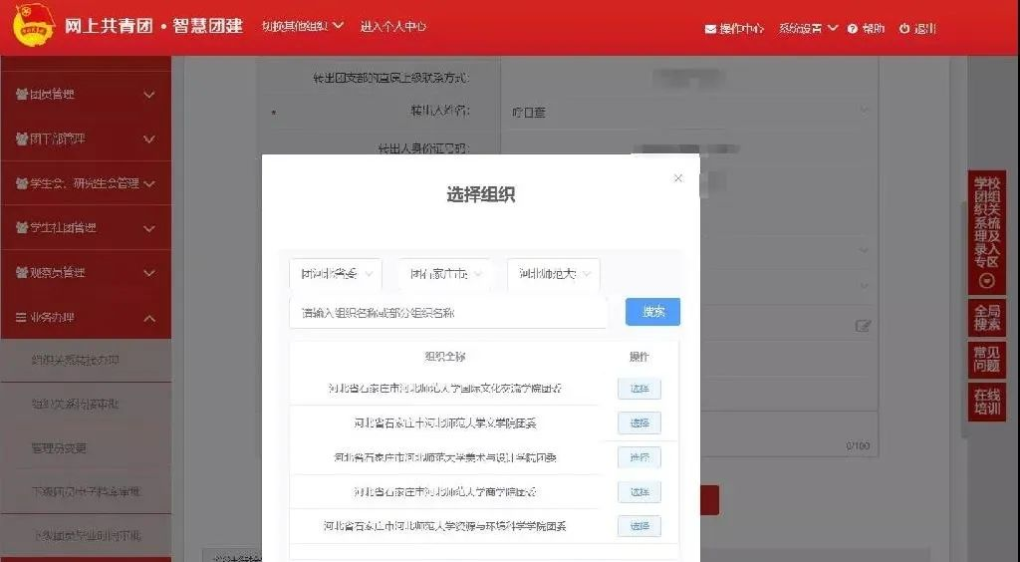Viewport: 1020px width, 562px height.
Task: Collapse the 业务办理 sidebar section
Action: [x=149, y=319]
